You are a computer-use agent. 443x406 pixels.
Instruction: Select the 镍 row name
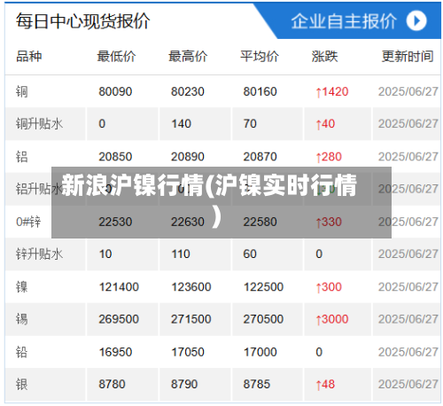coord(22,287)
